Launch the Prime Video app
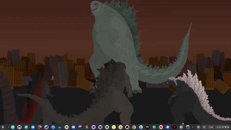This screenshot has width=231, height=130. (x=53, y=127)
